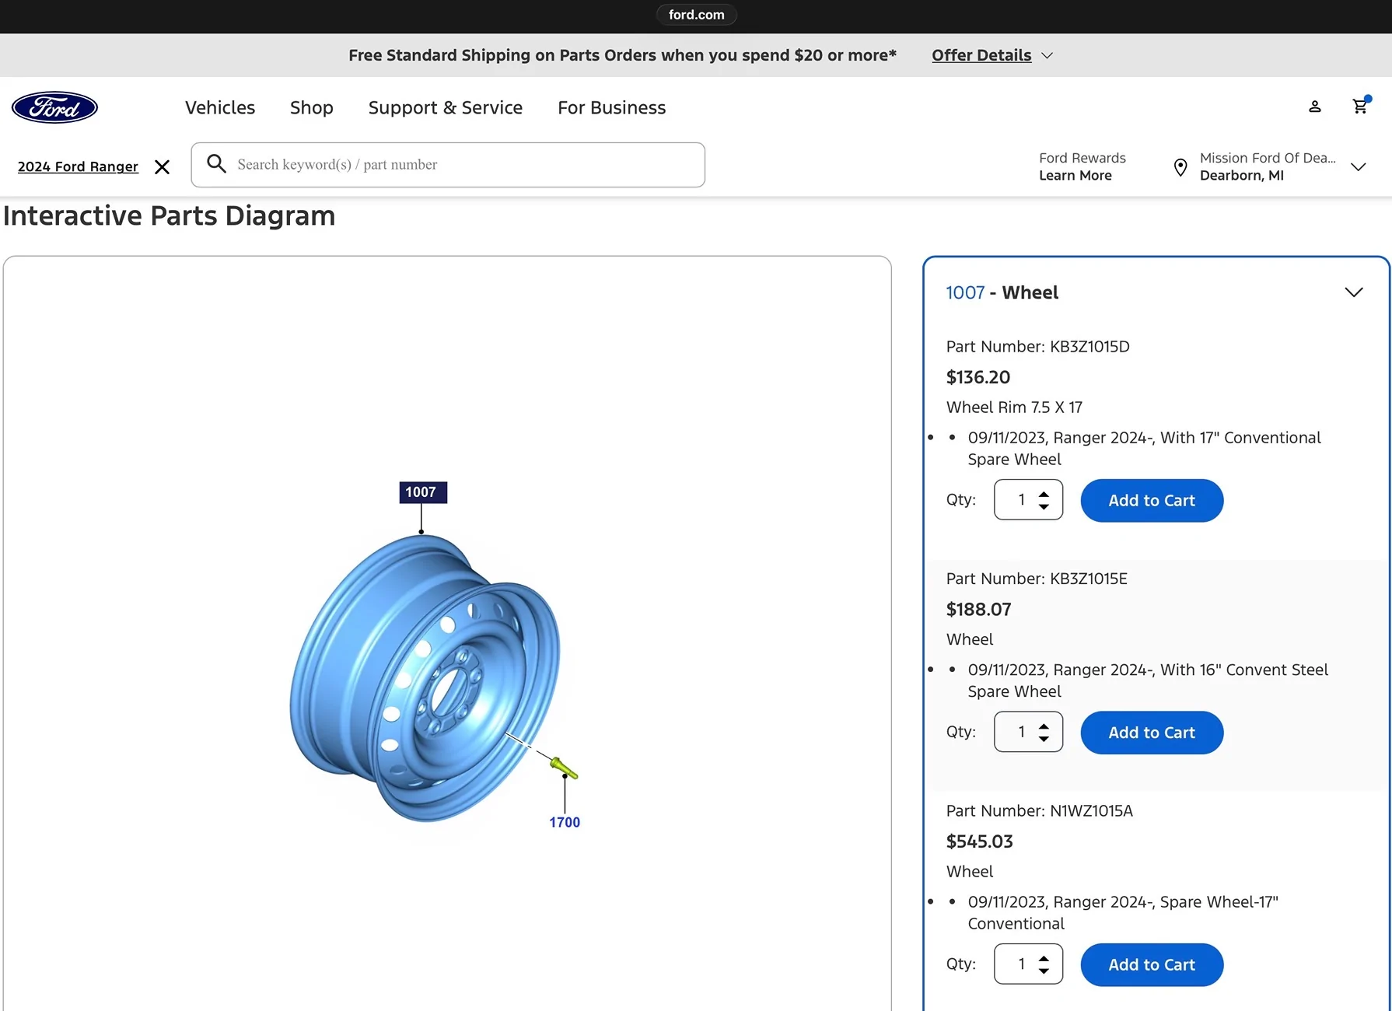The image size is (1392, 1011).
Task: Click the dealer location pin icon
Action: point(1180,167)
